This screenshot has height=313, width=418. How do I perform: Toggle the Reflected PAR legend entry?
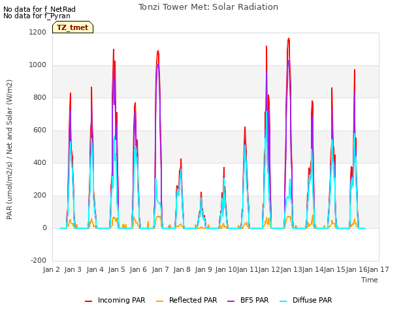[186, 300]
